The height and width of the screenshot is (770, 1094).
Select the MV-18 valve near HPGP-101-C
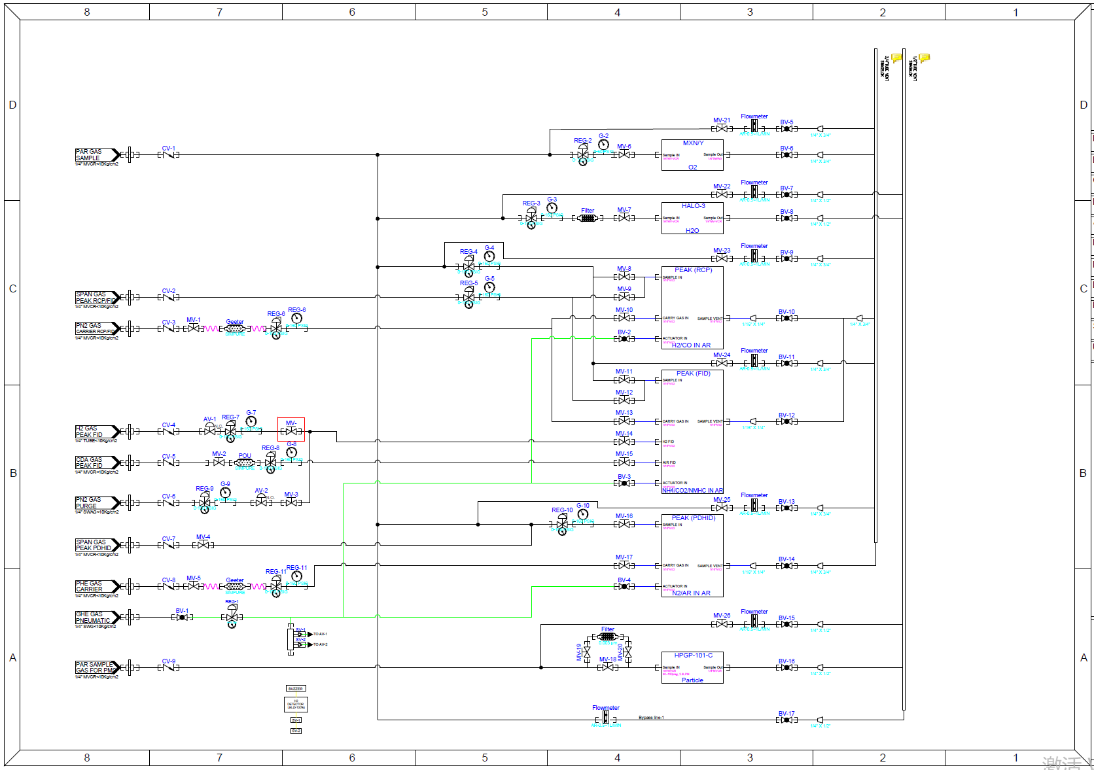pos(608,667)
